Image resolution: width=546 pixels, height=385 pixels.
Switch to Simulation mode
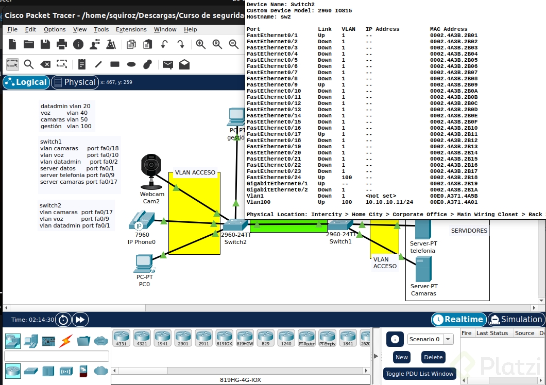point(516,319)
